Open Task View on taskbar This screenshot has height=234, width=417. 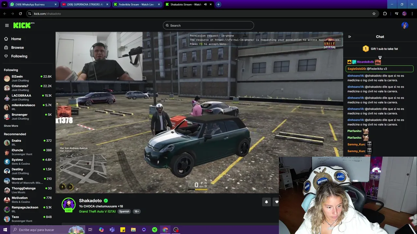click(90, 230)
